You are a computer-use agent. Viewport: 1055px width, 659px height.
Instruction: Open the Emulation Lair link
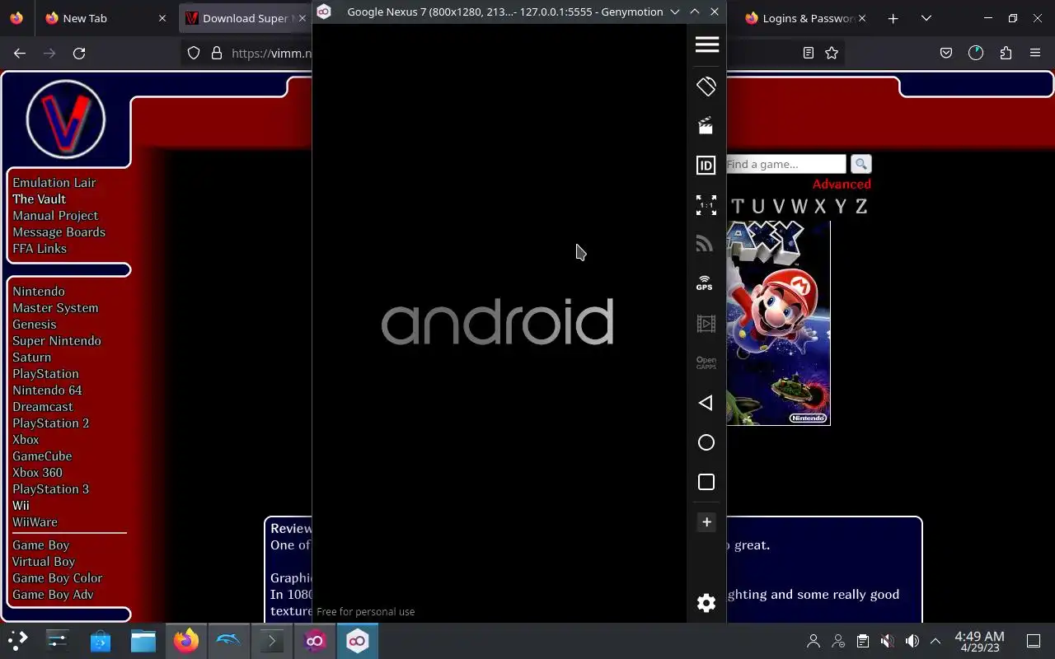pyautogui.click(x=54, y=182)
